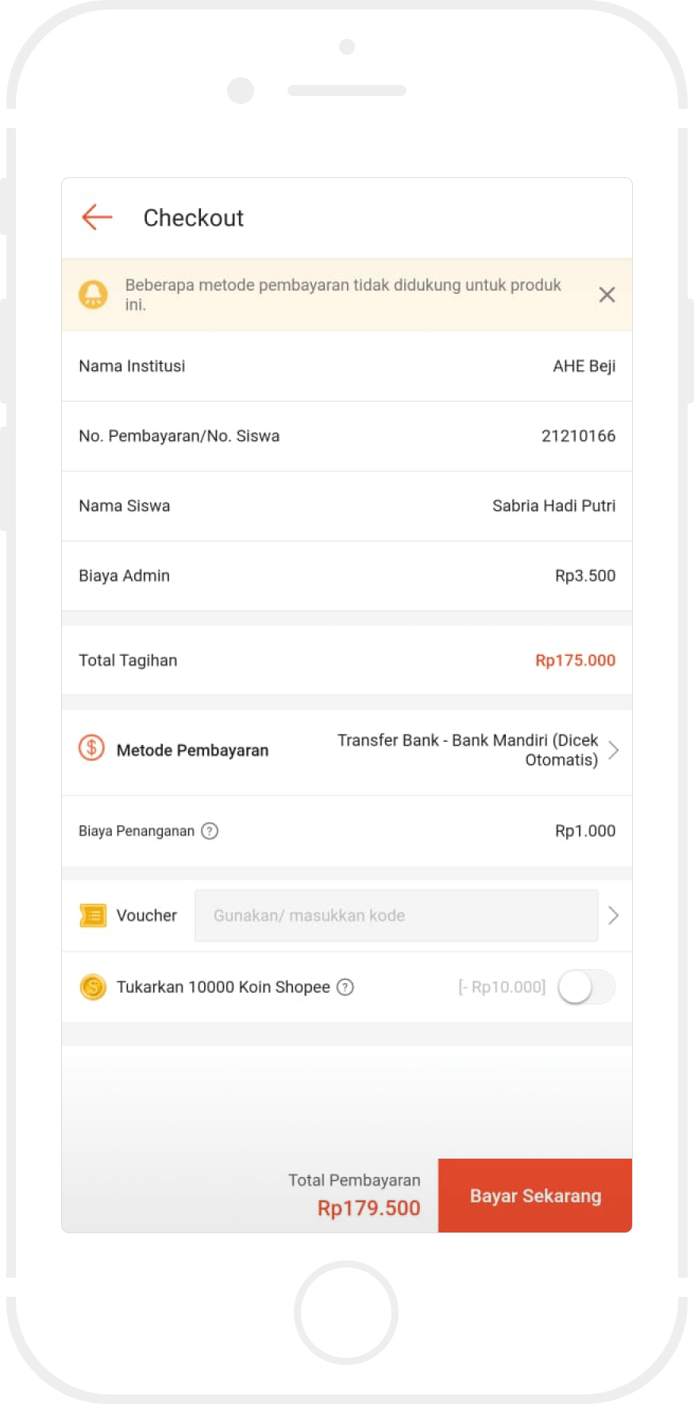This screenshot has width=694, height=1404.
Task: Tap the notification bell icon in banner
Action: (x=93, y=295)
